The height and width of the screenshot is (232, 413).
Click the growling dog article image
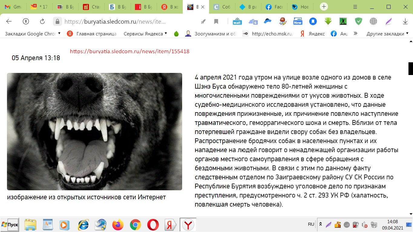[94, 131]
